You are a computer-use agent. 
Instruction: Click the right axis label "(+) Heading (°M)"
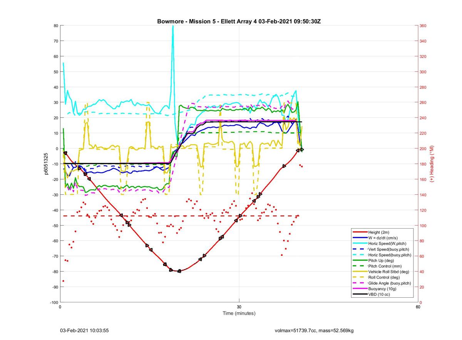(x=432, y=164)
